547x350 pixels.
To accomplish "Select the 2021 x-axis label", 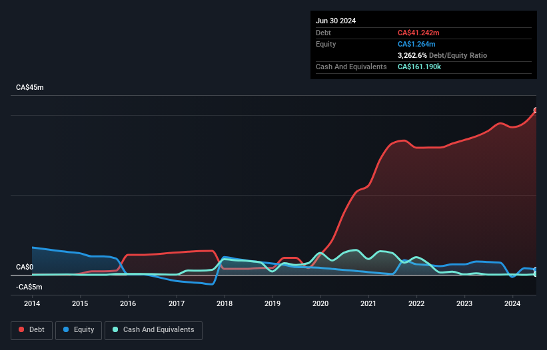I will tap(368, 303).
